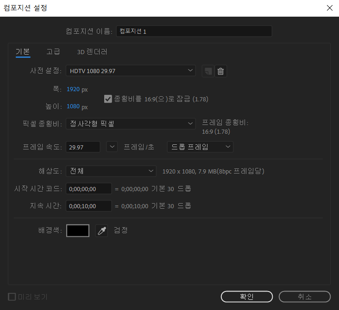Click the composition name field

pyautogui.click(x=194, y=31)
